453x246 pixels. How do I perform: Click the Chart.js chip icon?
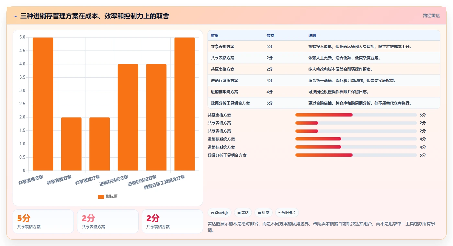[212, 213]
